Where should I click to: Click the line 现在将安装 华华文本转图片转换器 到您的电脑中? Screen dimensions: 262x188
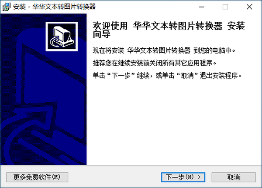click(x=164, y=50)
